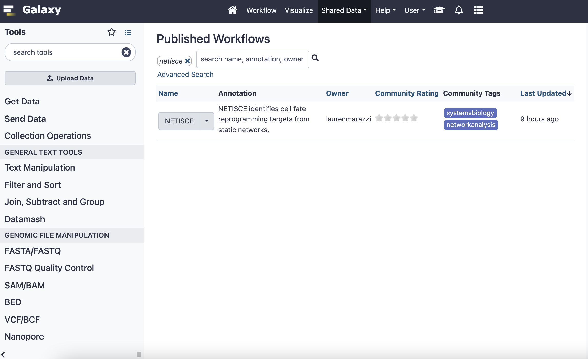
Task: Expand the Datamash tool section
Action: coord(25,219)
